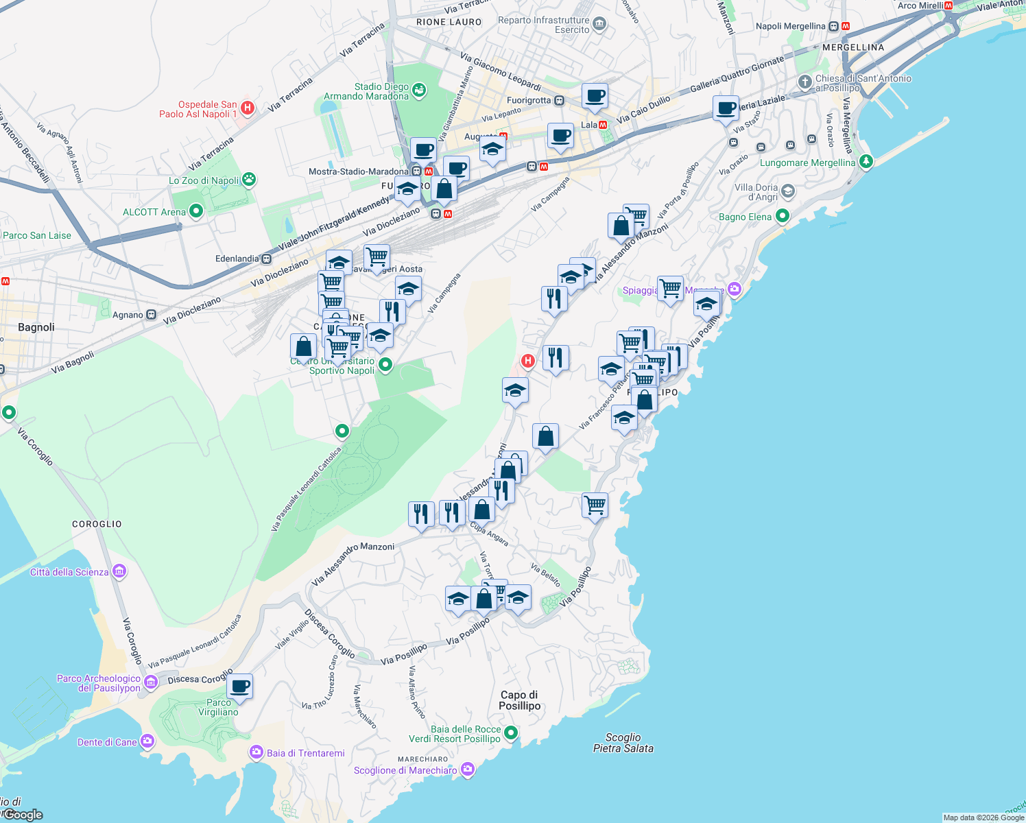Click the coffee shop marker near Parco Virgiliano
The image size is (1026, 823).
point(239,687)
